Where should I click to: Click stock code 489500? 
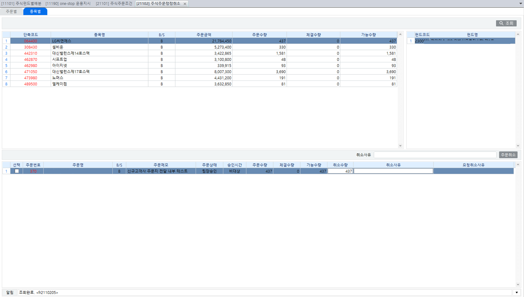coord(31,84)
